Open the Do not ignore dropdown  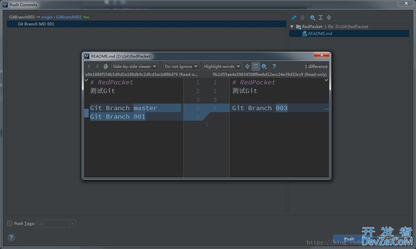181,66
